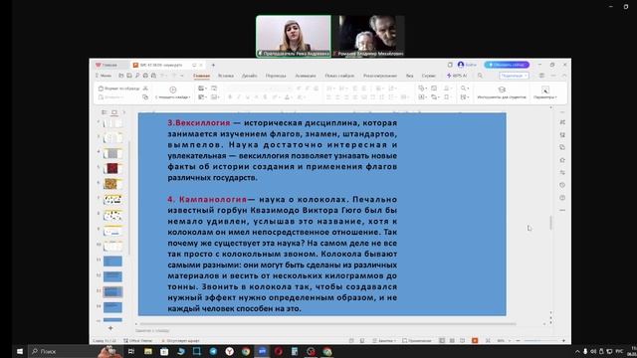Switch to the Главная ribbon tab
This screenshot has height=358, width=637.
(x=201, y=76)
